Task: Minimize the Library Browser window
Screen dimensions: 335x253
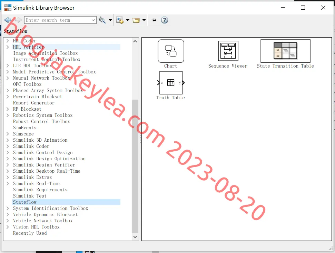Action: [x=283, y=8]
